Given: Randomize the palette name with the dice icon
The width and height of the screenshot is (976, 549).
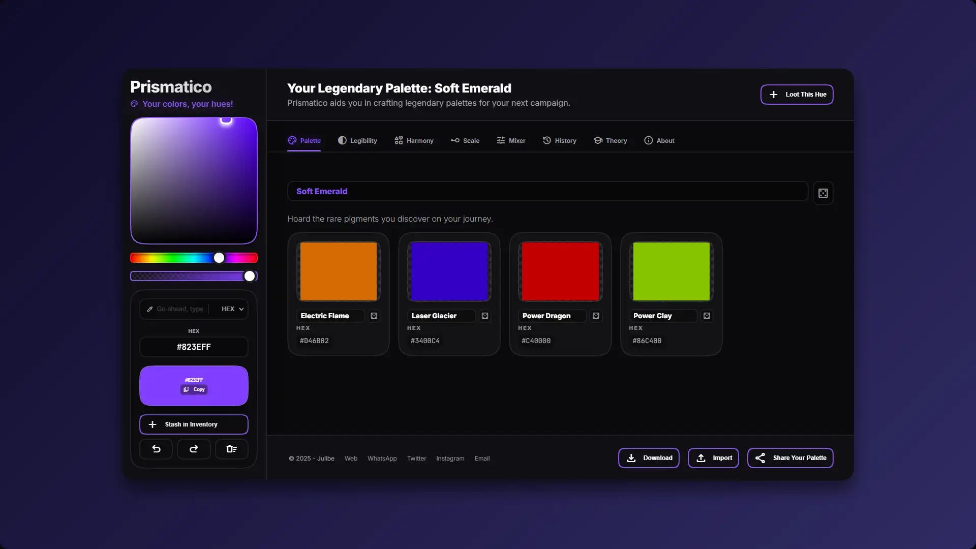Looking at the screenshot, I should (x=823, y=193).
